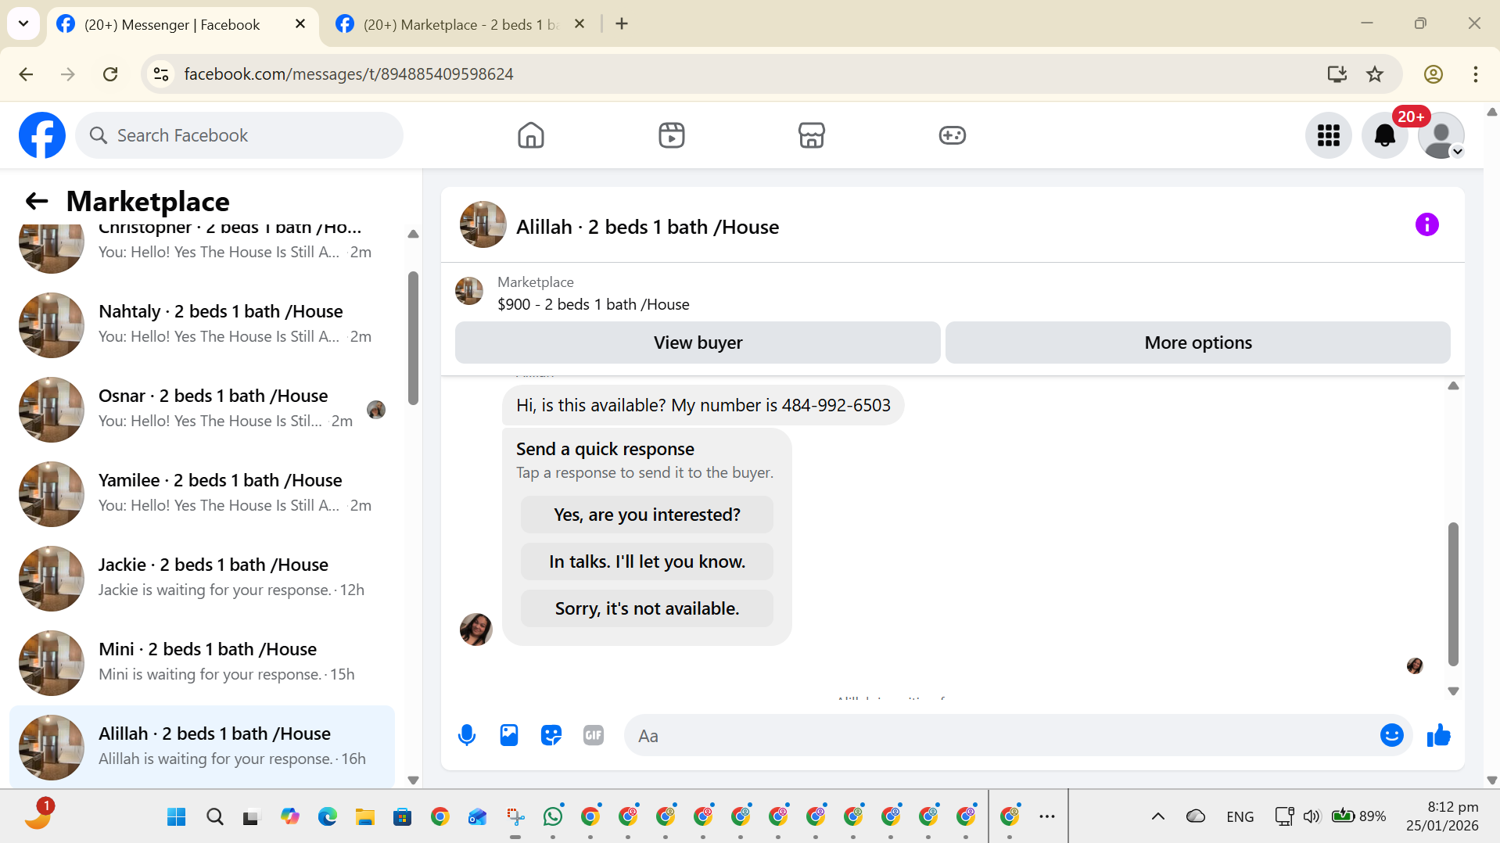Open the Facebook logo home link
Viewport: 1500px width, 843px height.
tap(42, 135)
